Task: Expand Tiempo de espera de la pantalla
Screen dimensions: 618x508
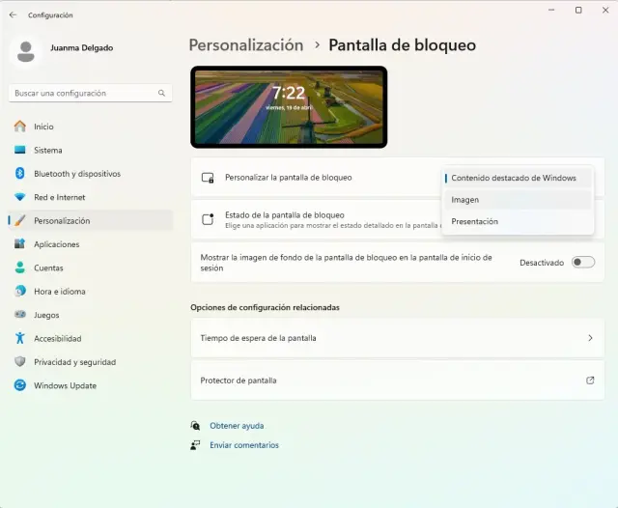Action: (397, 338)
